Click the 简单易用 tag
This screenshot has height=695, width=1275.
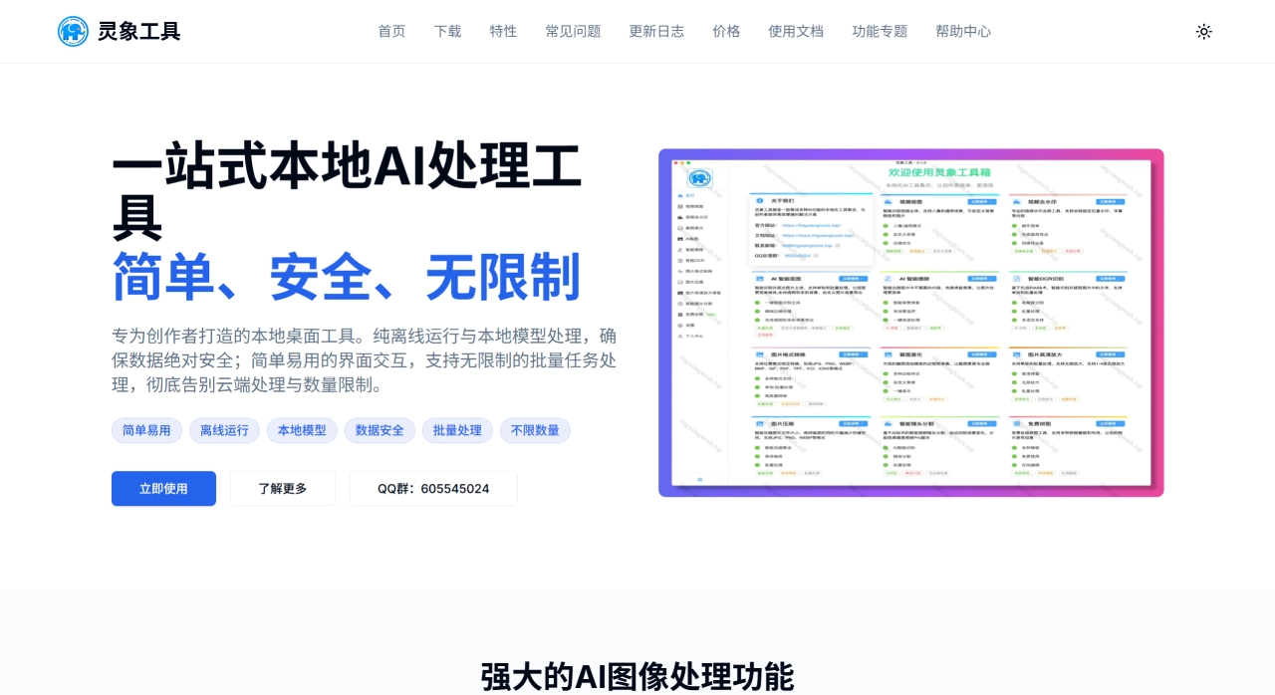(146, 430)
